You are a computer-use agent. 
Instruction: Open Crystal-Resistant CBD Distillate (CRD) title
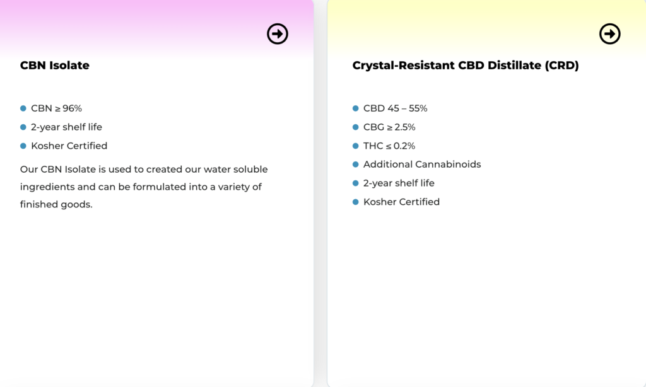point(465,65)
